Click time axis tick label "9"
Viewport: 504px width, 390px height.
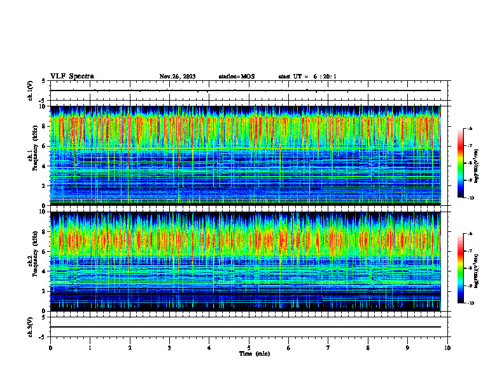407,348
